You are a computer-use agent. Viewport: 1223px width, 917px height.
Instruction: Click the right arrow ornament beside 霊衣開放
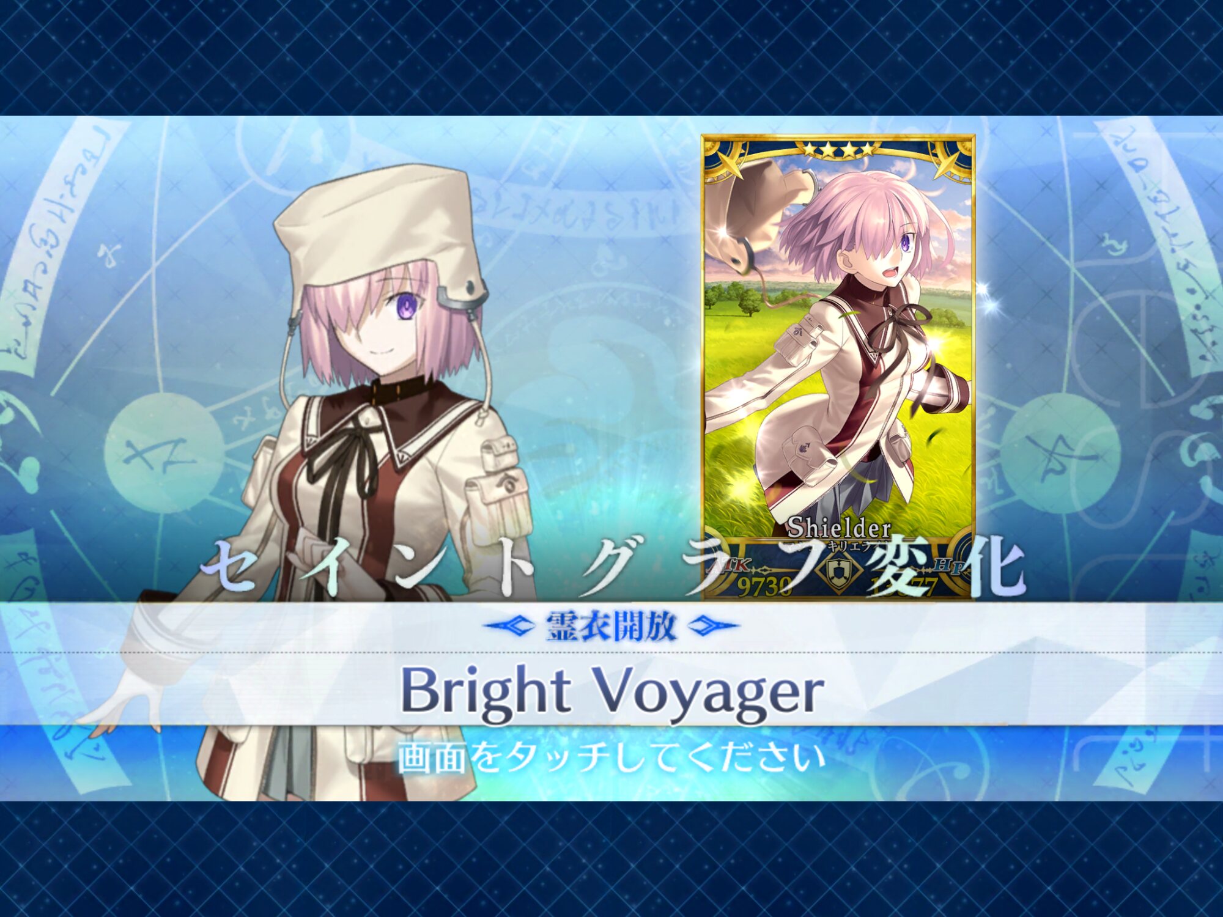713,625
